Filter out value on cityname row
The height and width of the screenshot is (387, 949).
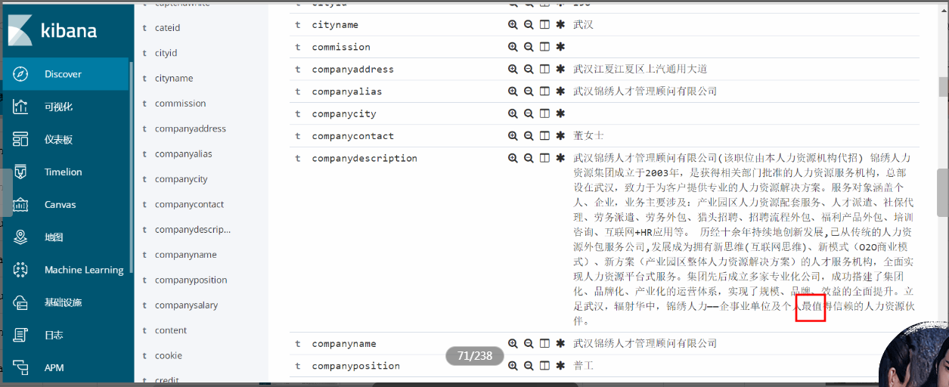click(529, 24)
